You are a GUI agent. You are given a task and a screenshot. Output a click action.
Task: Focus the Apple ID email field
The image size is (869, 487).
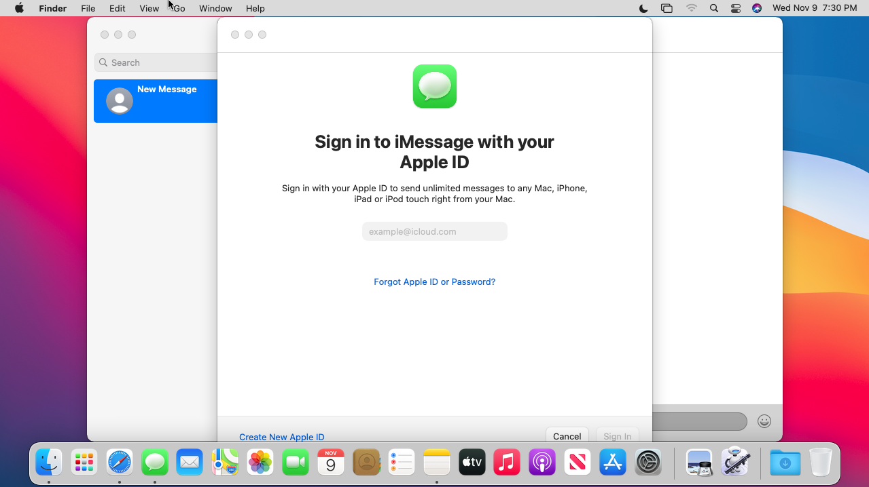pos(435,231)
